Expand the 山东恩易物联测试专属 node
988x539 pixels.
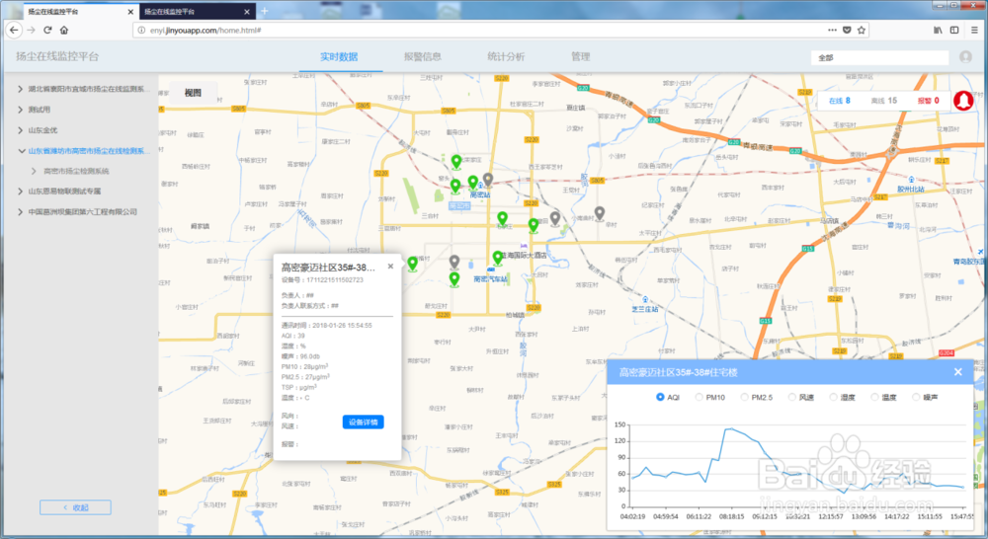[x=20, y=192]
